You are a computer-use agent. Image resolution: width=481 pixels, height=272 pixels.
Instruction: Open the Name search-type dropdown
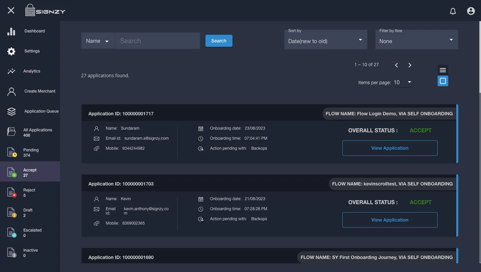pyautogui.click(x=98, y=41)
